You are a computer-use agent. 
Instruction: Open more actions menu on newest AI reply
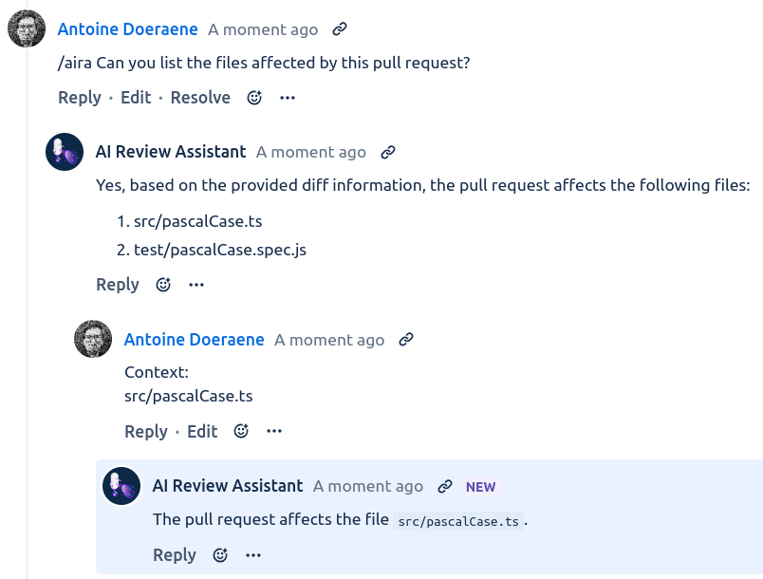coord(253,555)
